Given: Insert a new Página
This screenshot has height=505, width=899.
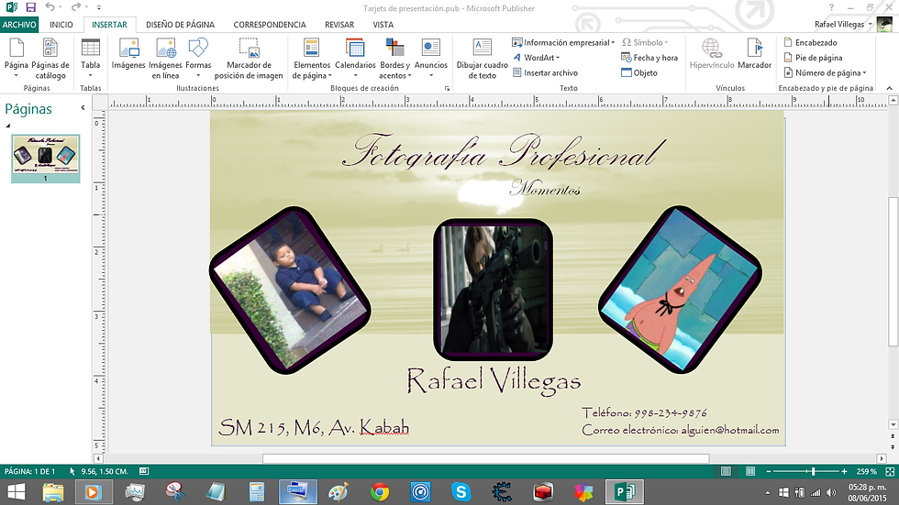Looking at the screenshot, I should 17,58.
